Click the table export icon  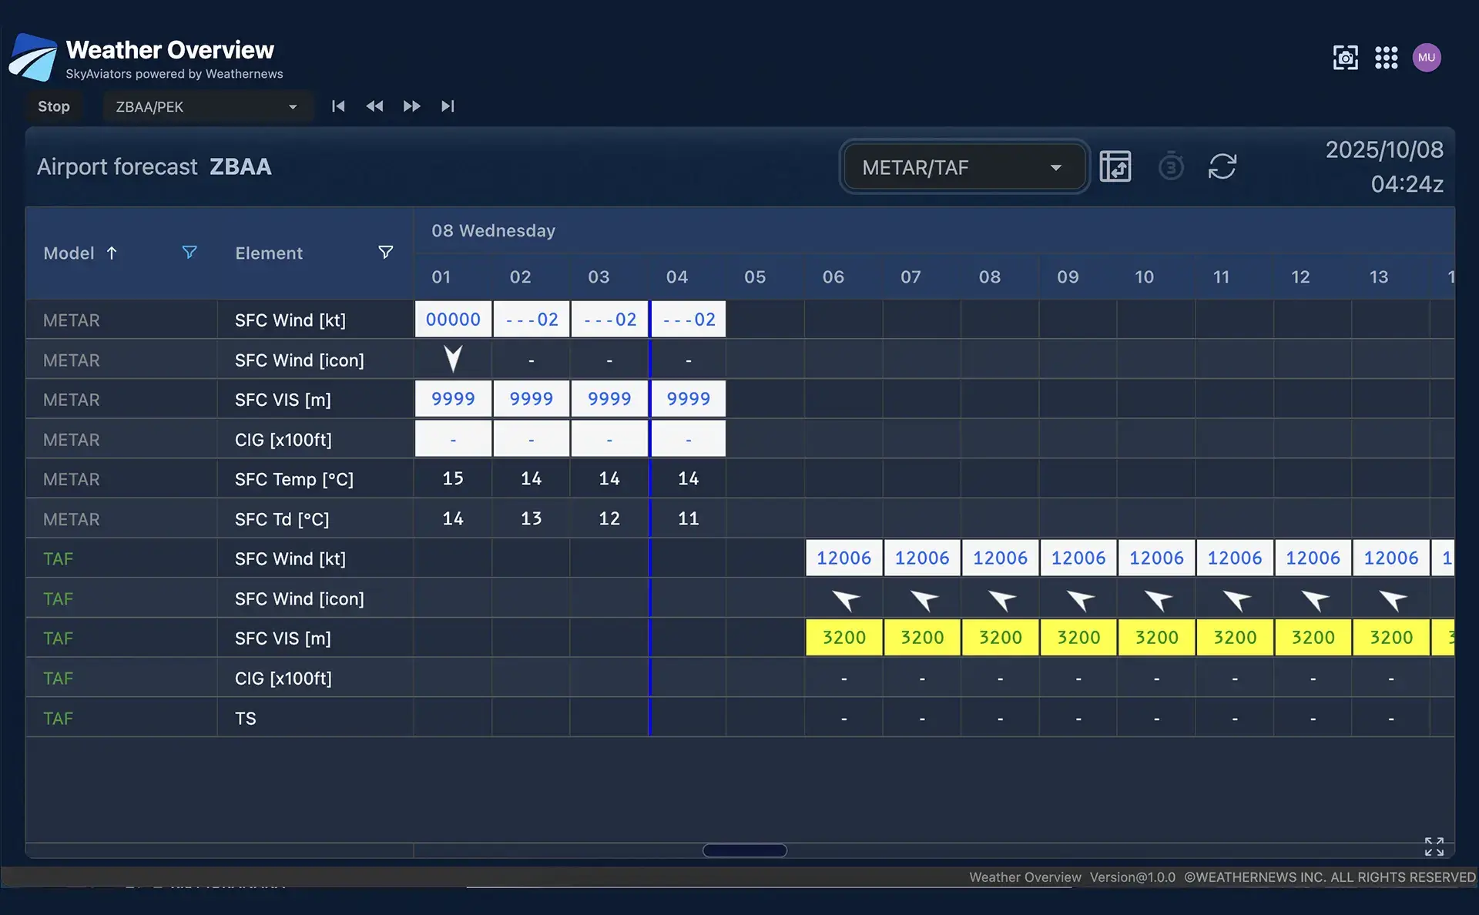click(x=1115, y=166)
